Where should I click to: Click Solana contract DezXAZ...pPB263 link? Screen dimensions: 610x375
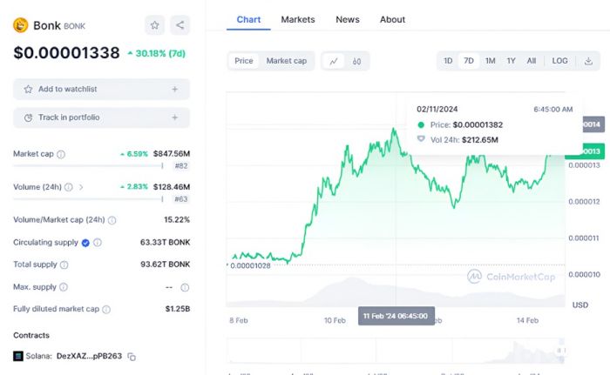click(x=89, y=356)
